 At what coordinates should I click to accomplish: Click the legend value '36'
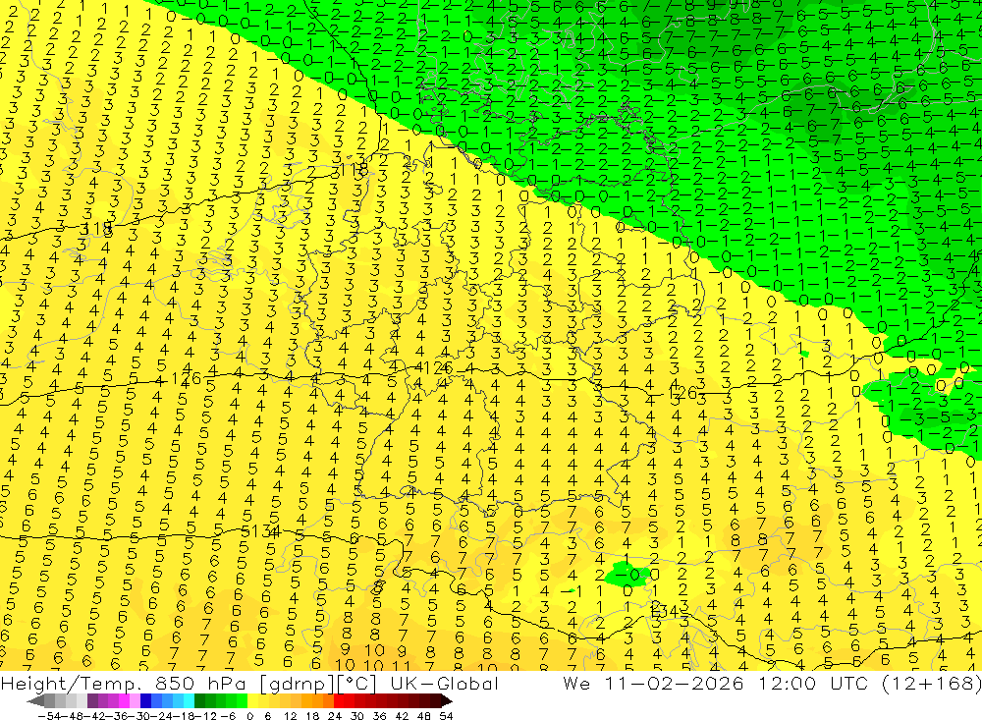379,716
